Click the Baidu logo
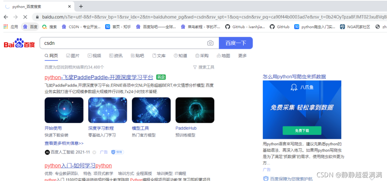The height and width of the screenshot is (181, 387). [19, 43]
